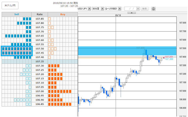Screen dimensions: 188x117
Task: Click the Sell column header
Action: 17,14
